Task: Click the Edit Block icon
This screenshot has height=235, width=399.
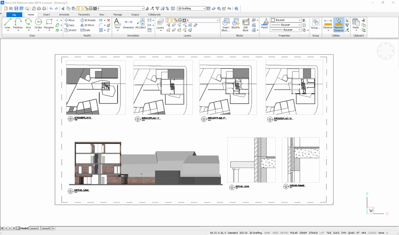Action: pos(245,25)
